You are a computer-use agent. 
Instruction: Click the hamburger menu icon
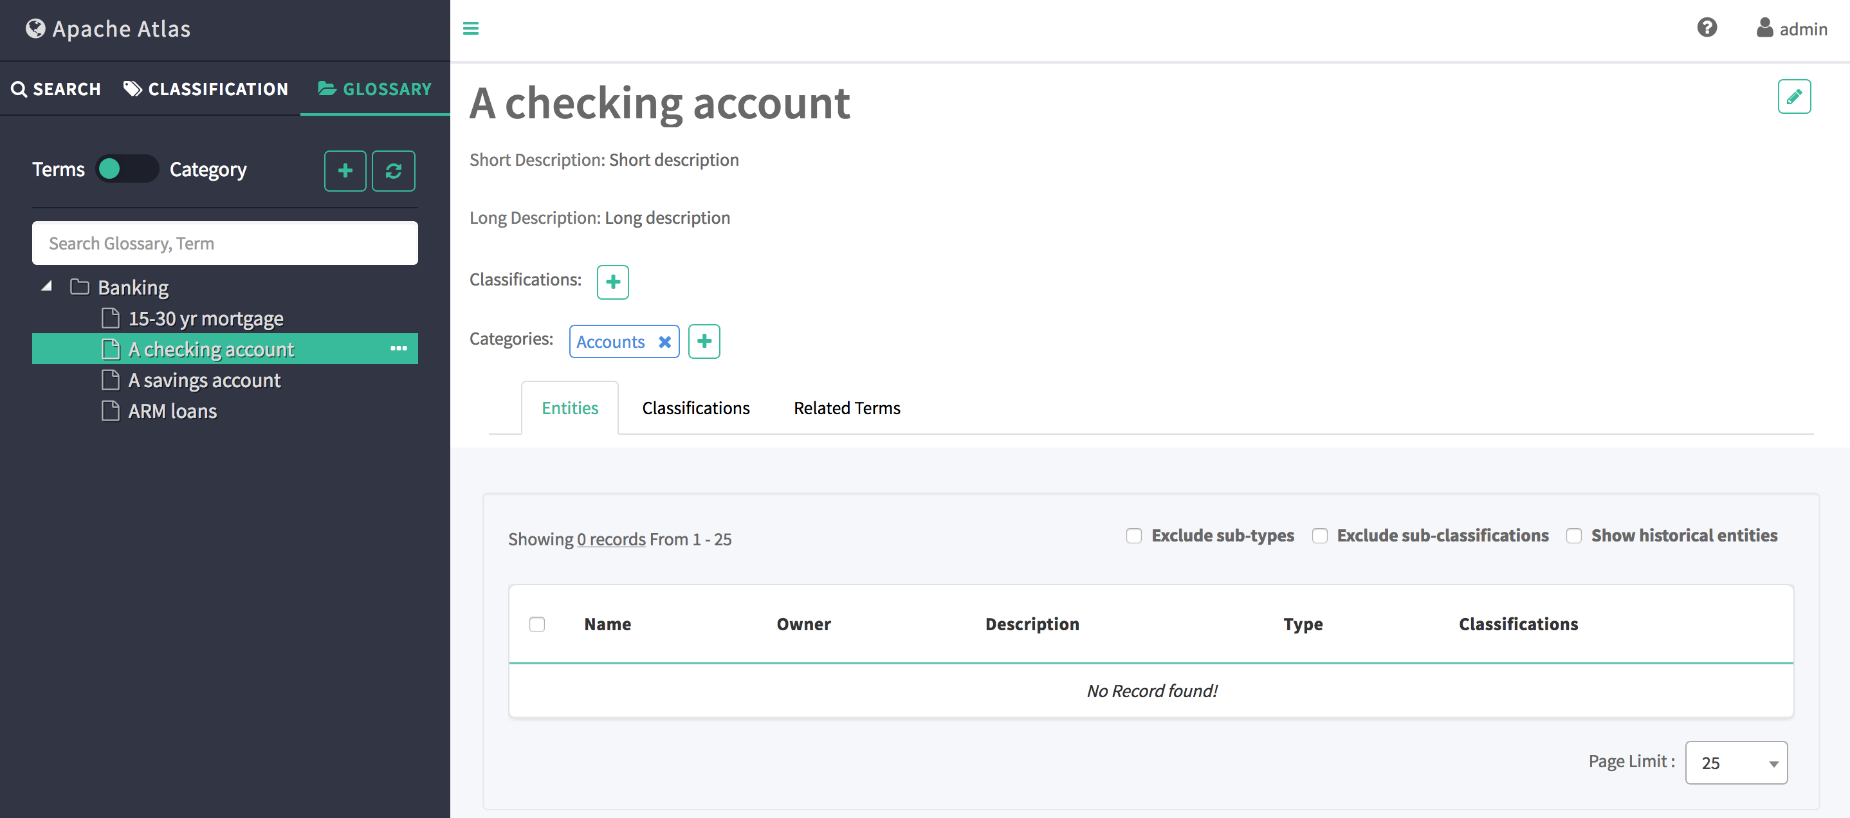click(x=470, y=29)
